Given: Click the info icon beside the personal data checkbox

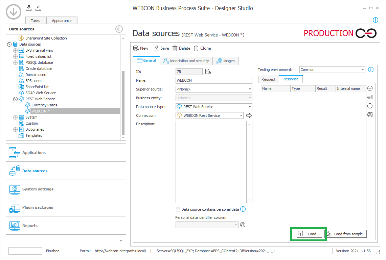Looking at the screenshot, I should pos(243,209).
